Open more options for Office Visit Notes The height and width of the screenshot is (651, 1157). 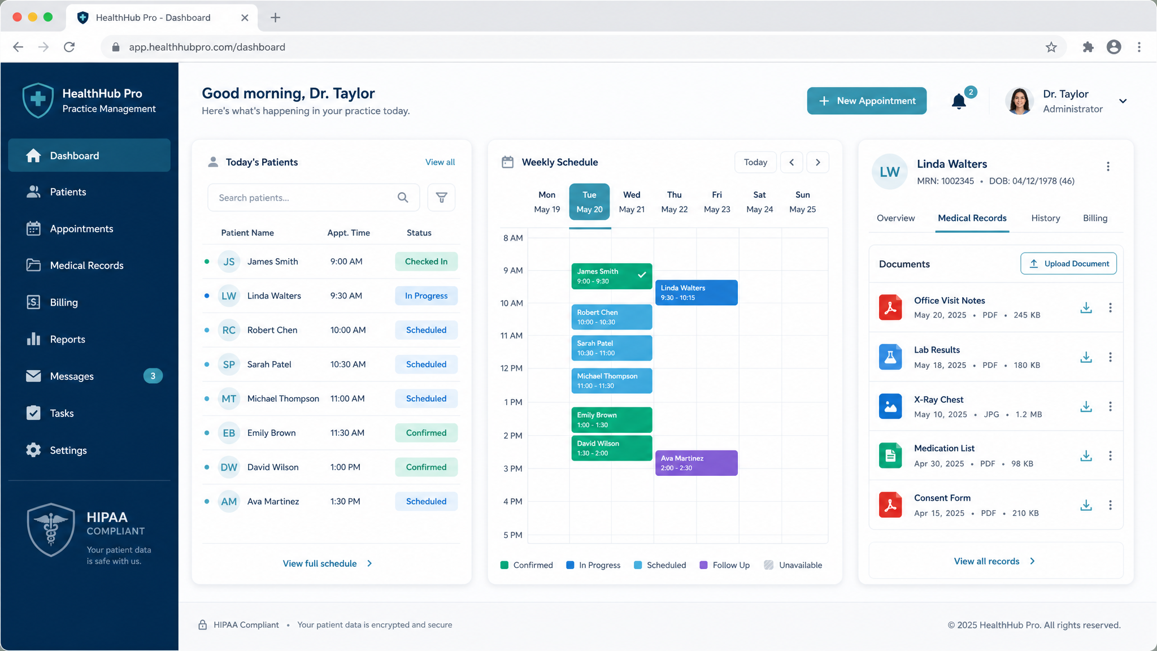(1110, 307)
